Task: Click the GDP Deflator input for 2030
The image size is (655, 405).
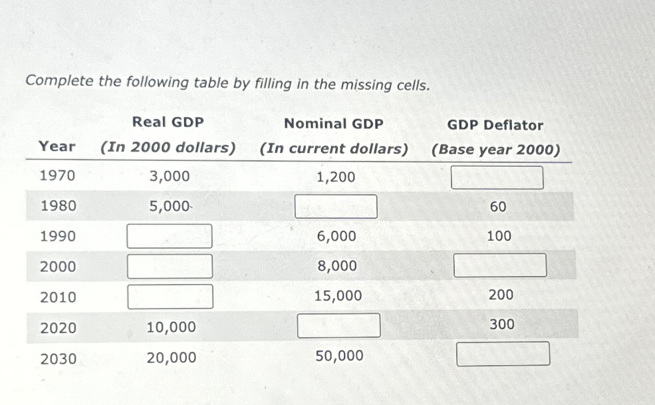Action: (x=503, y=354)
